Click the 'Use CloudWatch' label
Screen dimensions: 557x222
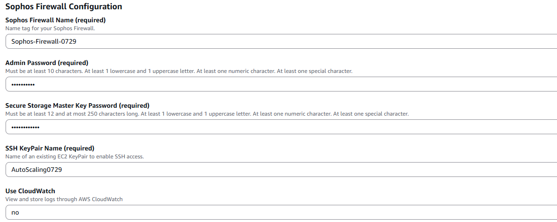pos(30,191)
